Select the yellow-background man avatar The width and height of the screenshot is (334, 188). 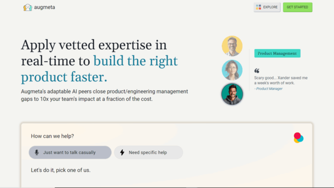(232, 46)
